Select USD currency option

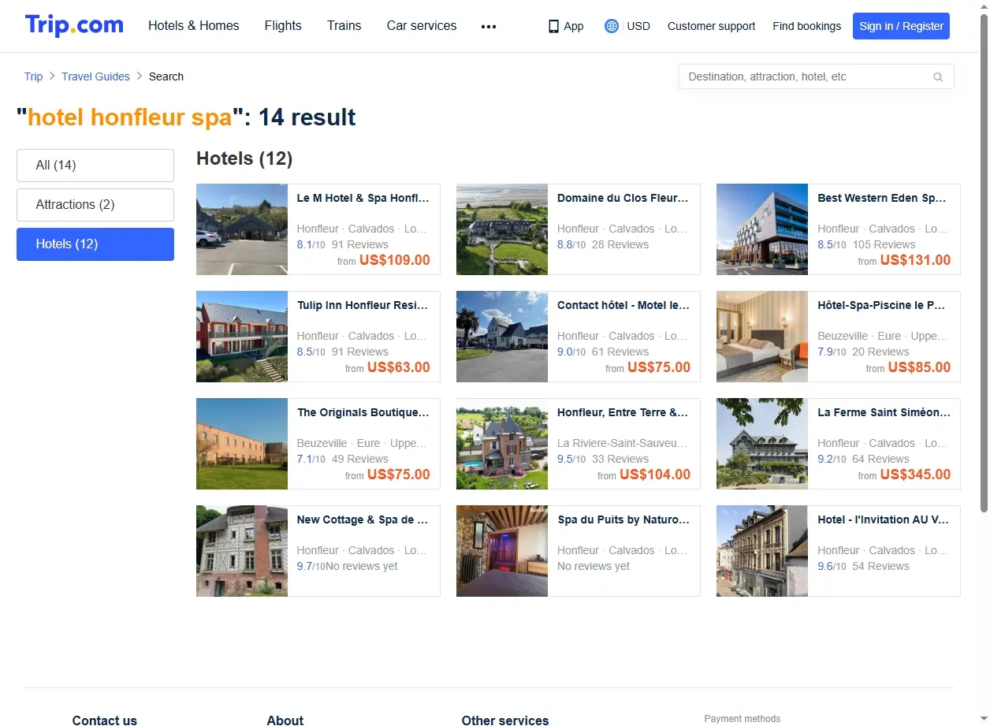[x=638, y=26]
